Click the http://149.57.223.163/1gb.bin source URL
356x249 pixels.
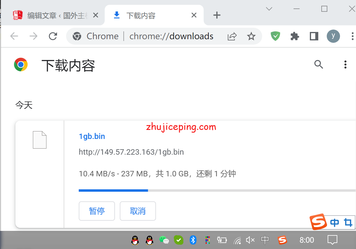(131, 152)
